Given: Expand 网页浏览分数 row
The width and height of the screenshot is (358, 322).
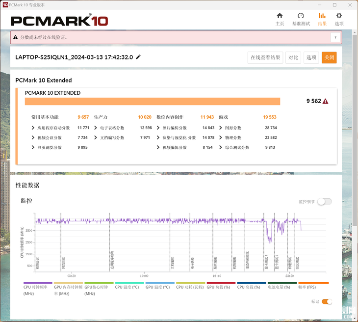Looking at the screenshot, I should pos(33,147).
